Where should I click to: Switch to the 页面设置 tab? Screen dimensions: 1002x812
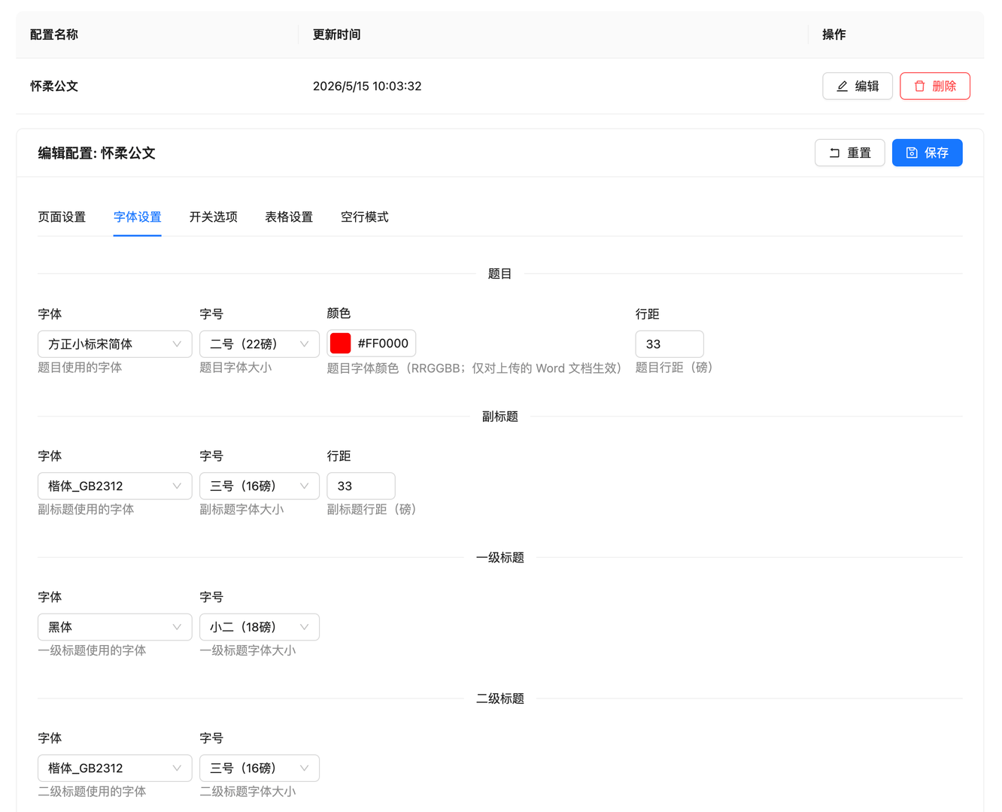click(x=62, y=217)
